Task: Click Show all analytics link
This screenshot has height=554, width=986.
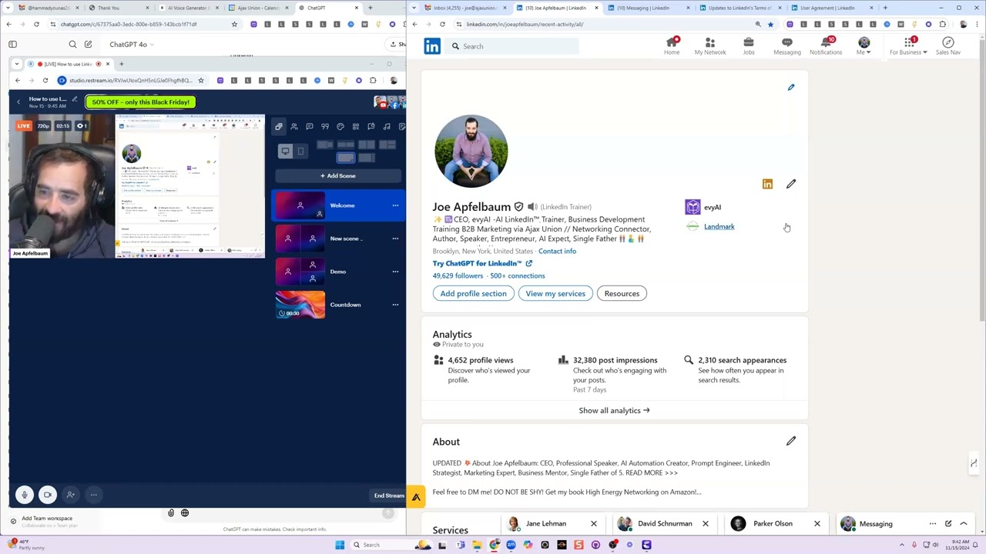Action: [614, 410]
